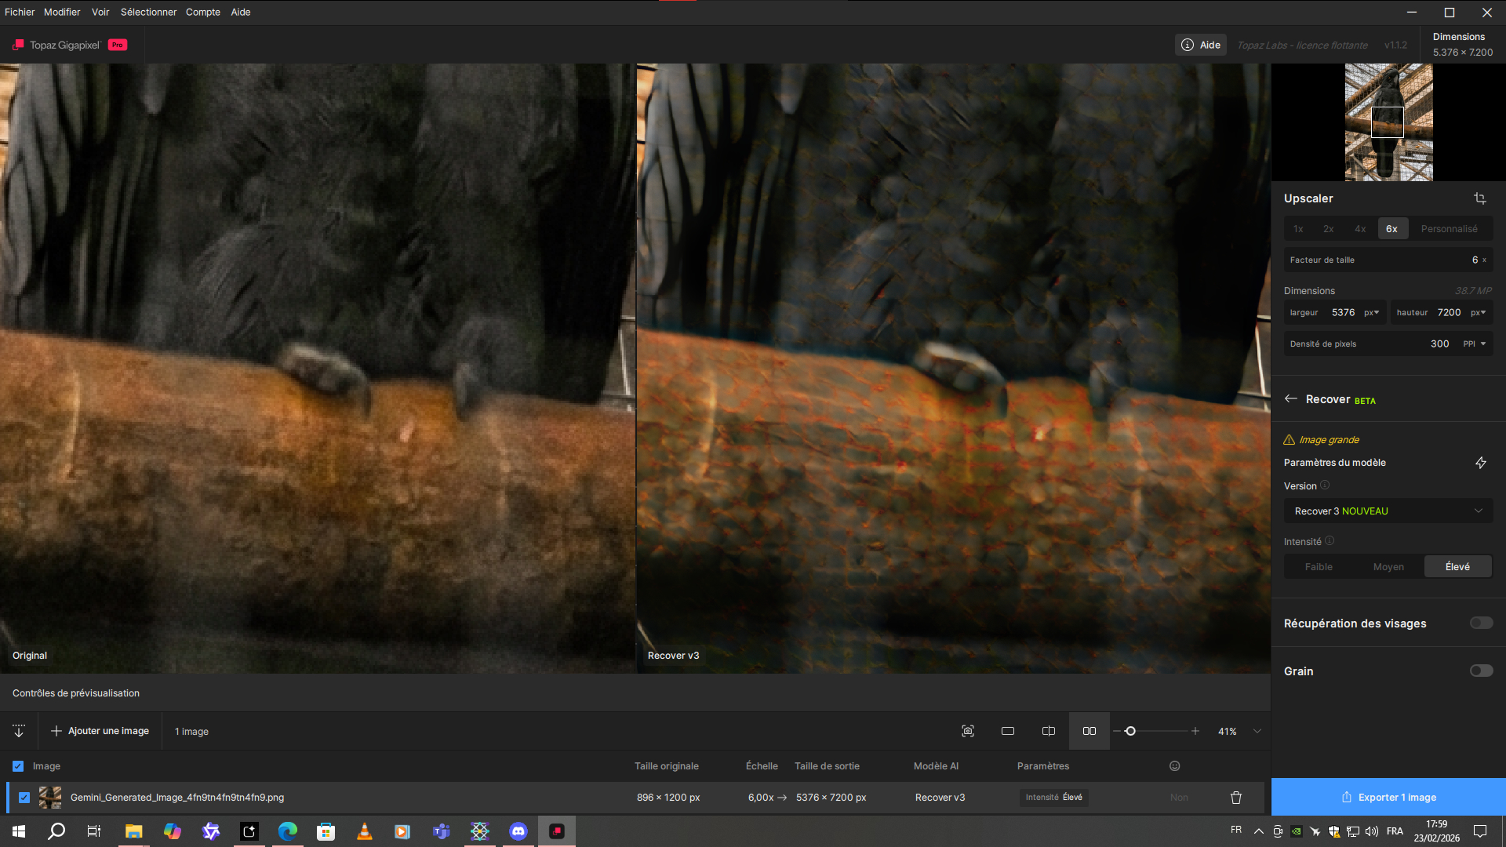Click the Exporter 1 image button
The width and height of the screenshot is (1506, 847).
pyautogui.click(x=1388, y=797)
